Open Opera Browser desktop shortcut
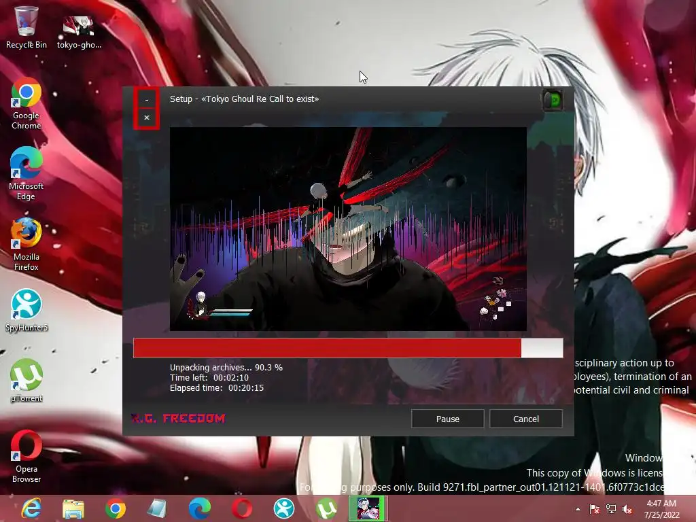 point(27,456)
